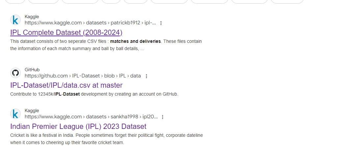The image size is (345, 150).
Task: Click the "Cricket is like a festival" snippet
Action: click(106, 139)
